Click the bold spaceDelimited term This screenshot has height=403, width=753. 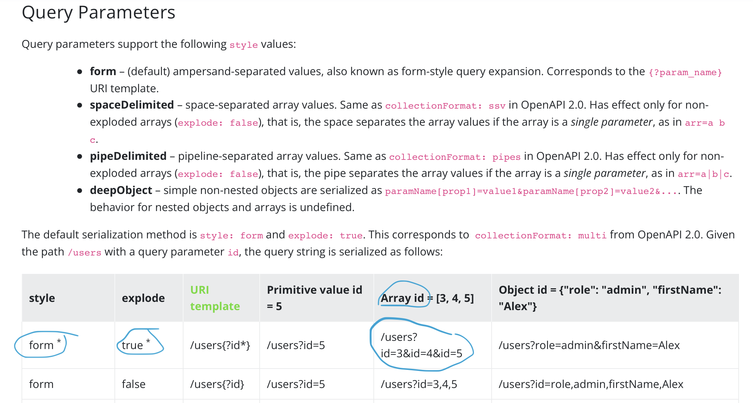(132, 105)
